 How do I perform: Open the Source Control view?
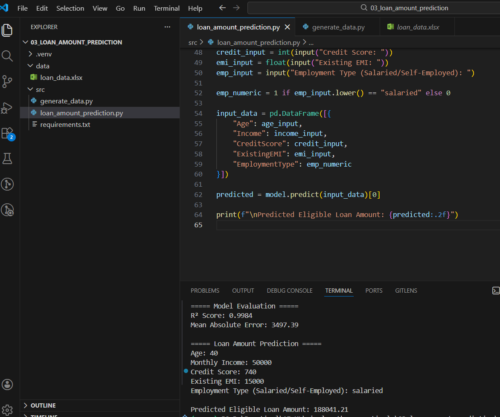8,81
